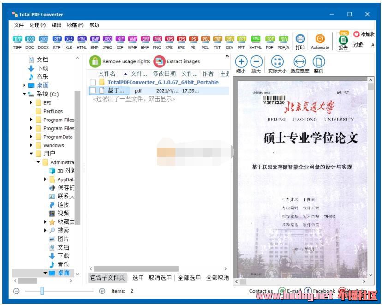The image size is (382, 305).
Task: Toggle 包含子文件夹 option
Action: (x=107, y=277)
